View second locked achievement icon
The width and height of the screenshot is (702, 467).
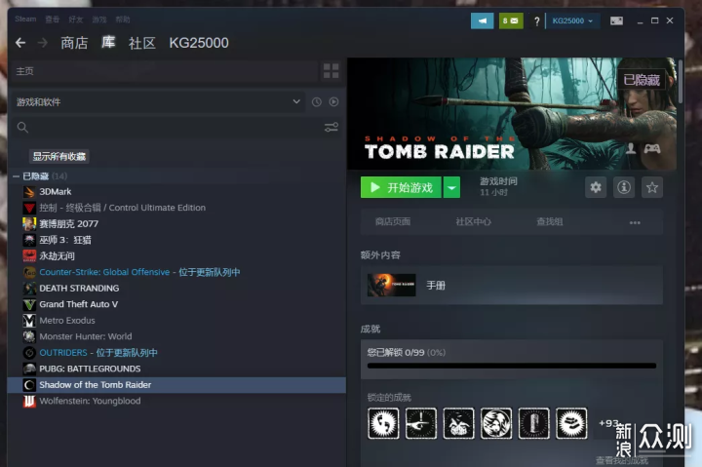[x=421, y=423]
